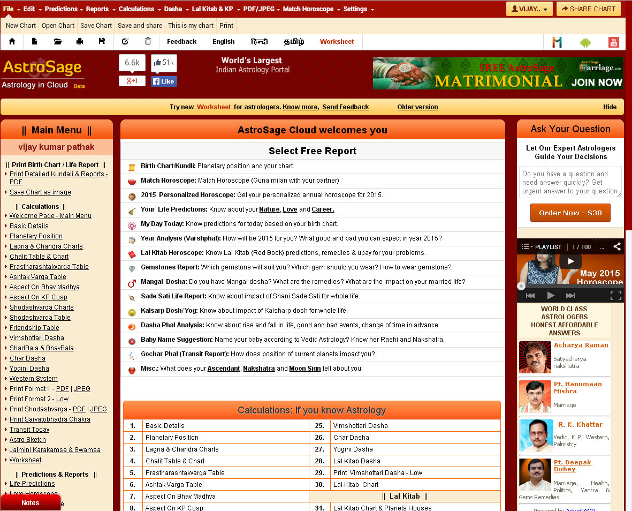Viewport: 632px width, 511px height.
Task: Click the FREE AstroSage Matrimonial banner
Action: pos(498,73)
